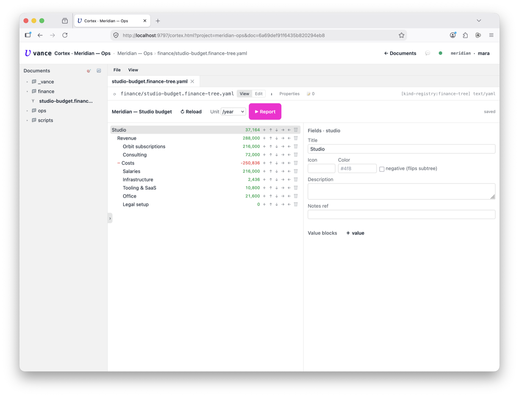519x397 pixels.
Task: Open the Unit /year dropdown
Action: click(x=233, y=112)
